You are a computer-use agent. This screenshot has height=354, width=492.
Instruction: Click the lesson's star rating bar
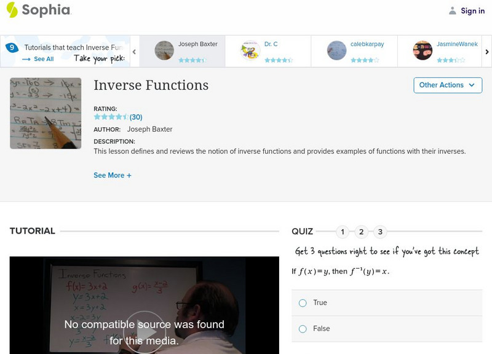click(111, 117)
